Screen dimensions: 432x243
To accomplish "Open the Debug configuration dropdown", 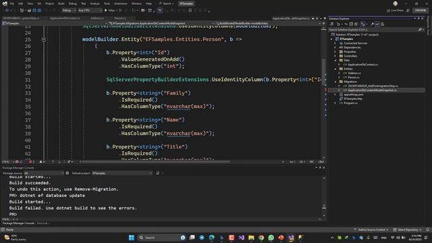I will (x=69, y=11).
